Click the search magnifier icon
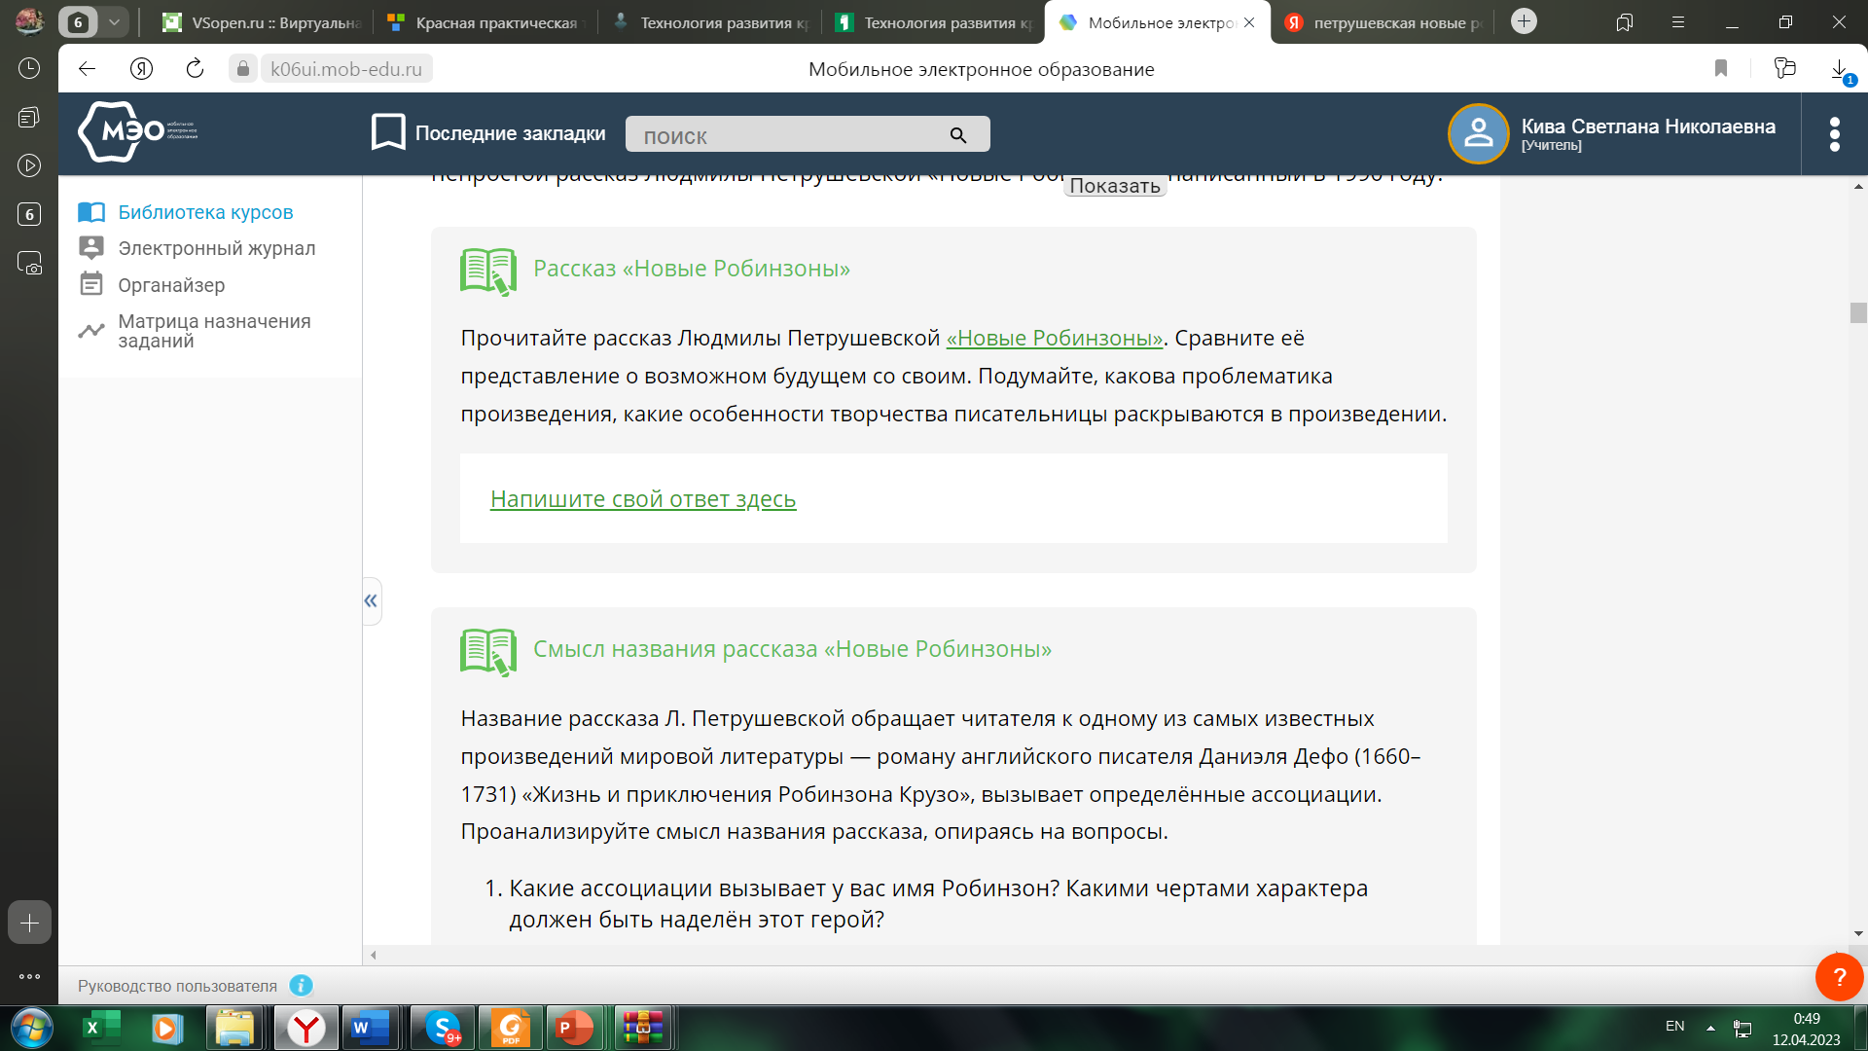1868x1051 pixels. click(958, 135)
